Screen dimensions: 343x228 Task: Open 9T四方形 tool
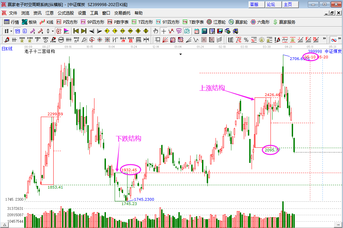click(x=168, y=22)
